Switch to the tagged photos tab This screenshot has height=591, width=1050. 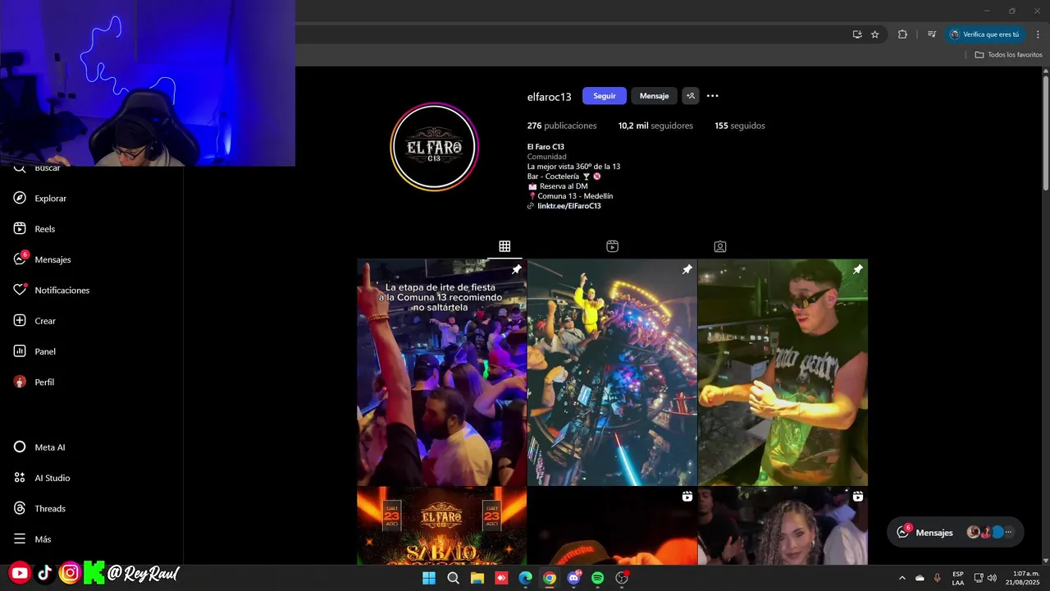pyautogui.click(x=720, y=246)
